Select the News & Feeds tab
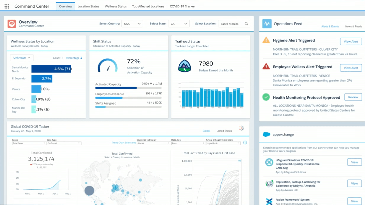Image resolution: width=365 pixels, height=205 pixels. point(353,27)
